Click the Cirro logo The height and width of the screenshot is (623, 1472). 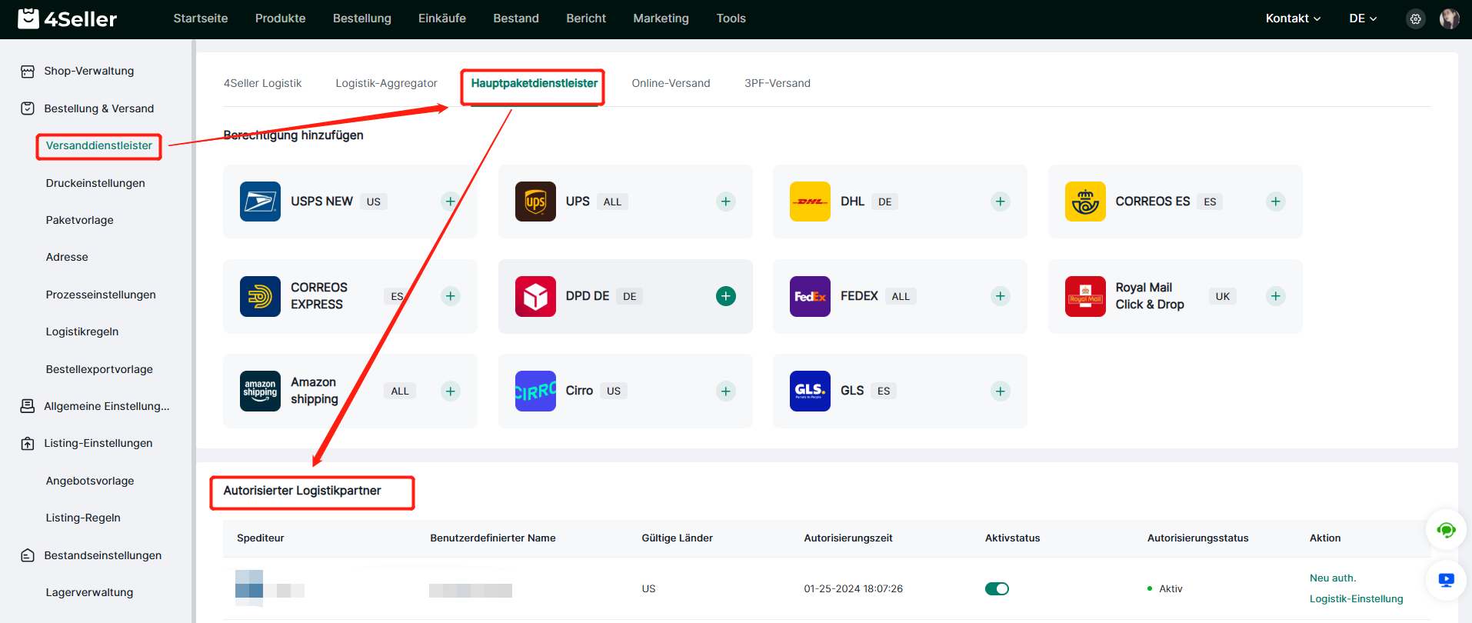click(x=535, y=391)
